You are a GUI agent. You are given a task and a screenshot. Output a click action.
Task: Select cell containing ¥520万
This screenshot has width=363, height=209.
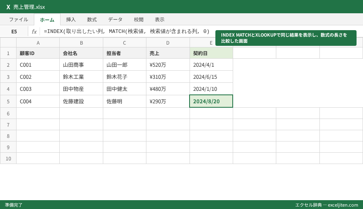pos(168,65)
